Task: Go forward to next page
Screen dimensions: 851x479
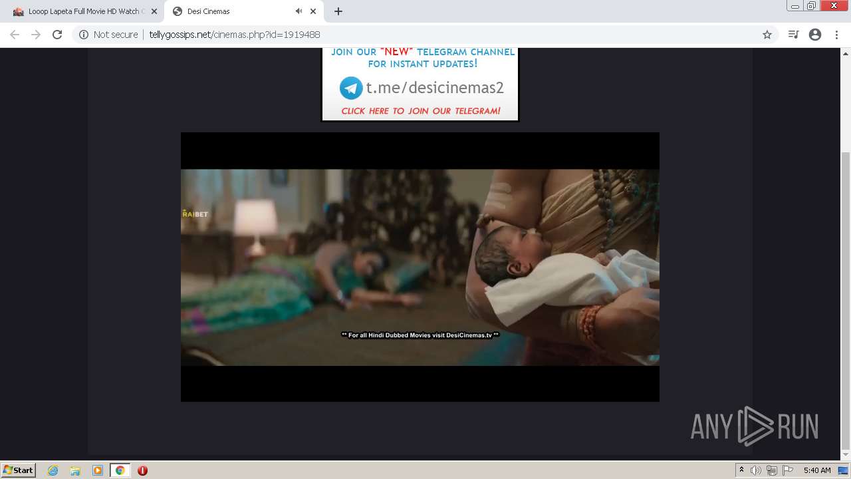Action: [x=36, y=35]
